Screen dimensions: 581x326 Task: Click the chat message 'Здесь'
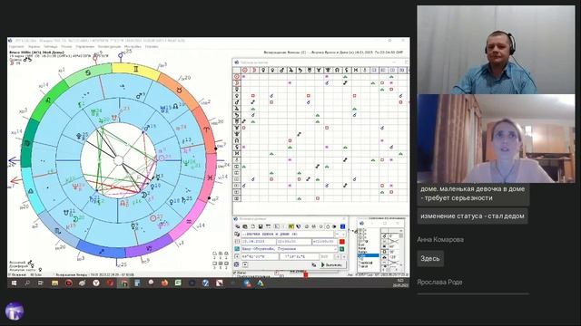tap(430, 258)
